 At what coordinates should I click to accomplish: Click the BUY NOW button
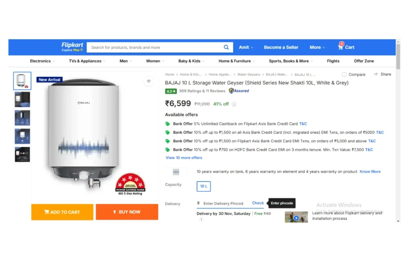127,212
